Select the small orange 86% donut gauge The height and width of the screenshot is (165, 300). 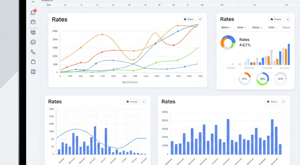click(x=244, y=79)
